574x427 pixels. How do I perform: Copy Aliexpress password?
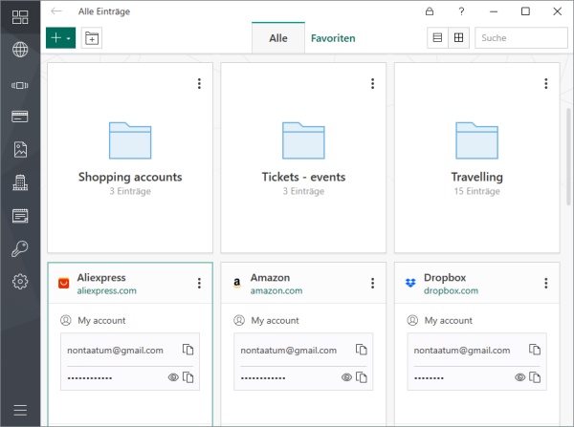click(188, 377)
